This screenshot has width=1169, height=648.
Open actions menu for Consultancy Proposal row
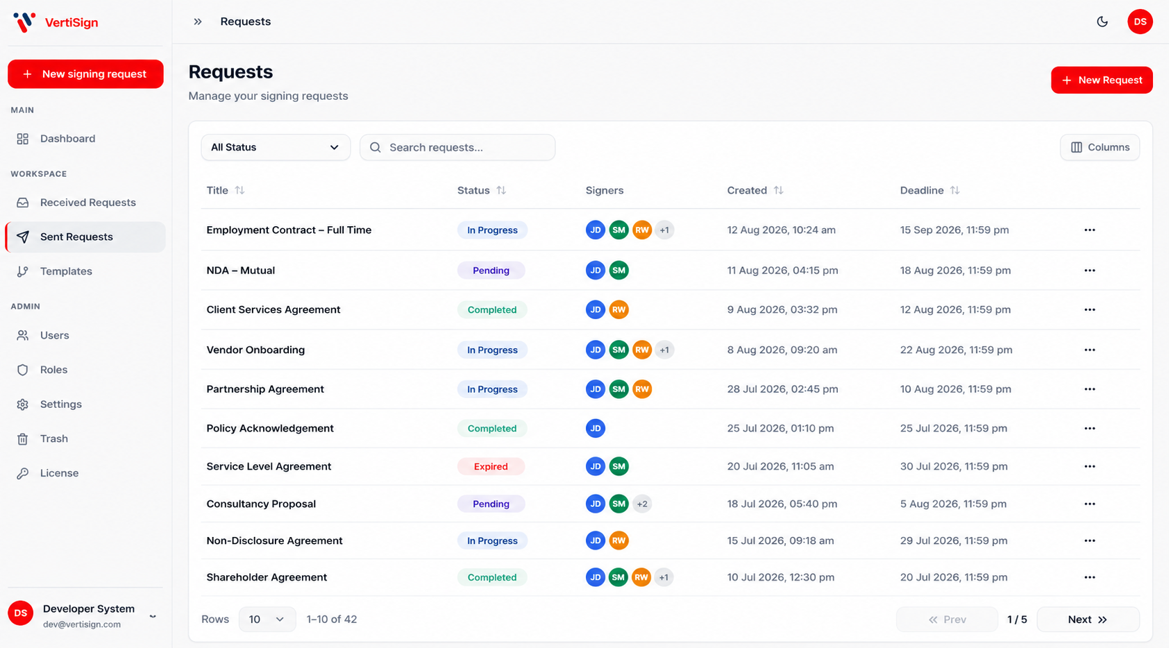pos(1090,504)
